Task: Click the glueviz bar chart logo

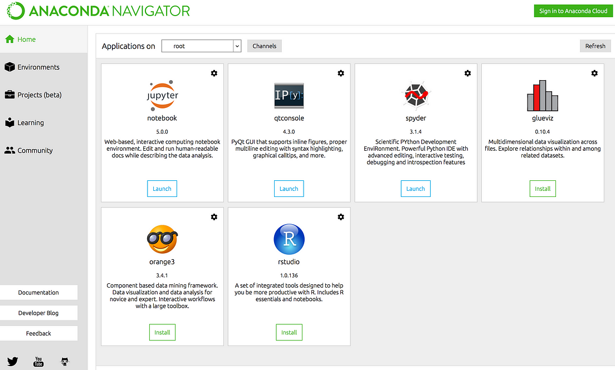Action: 543,96
